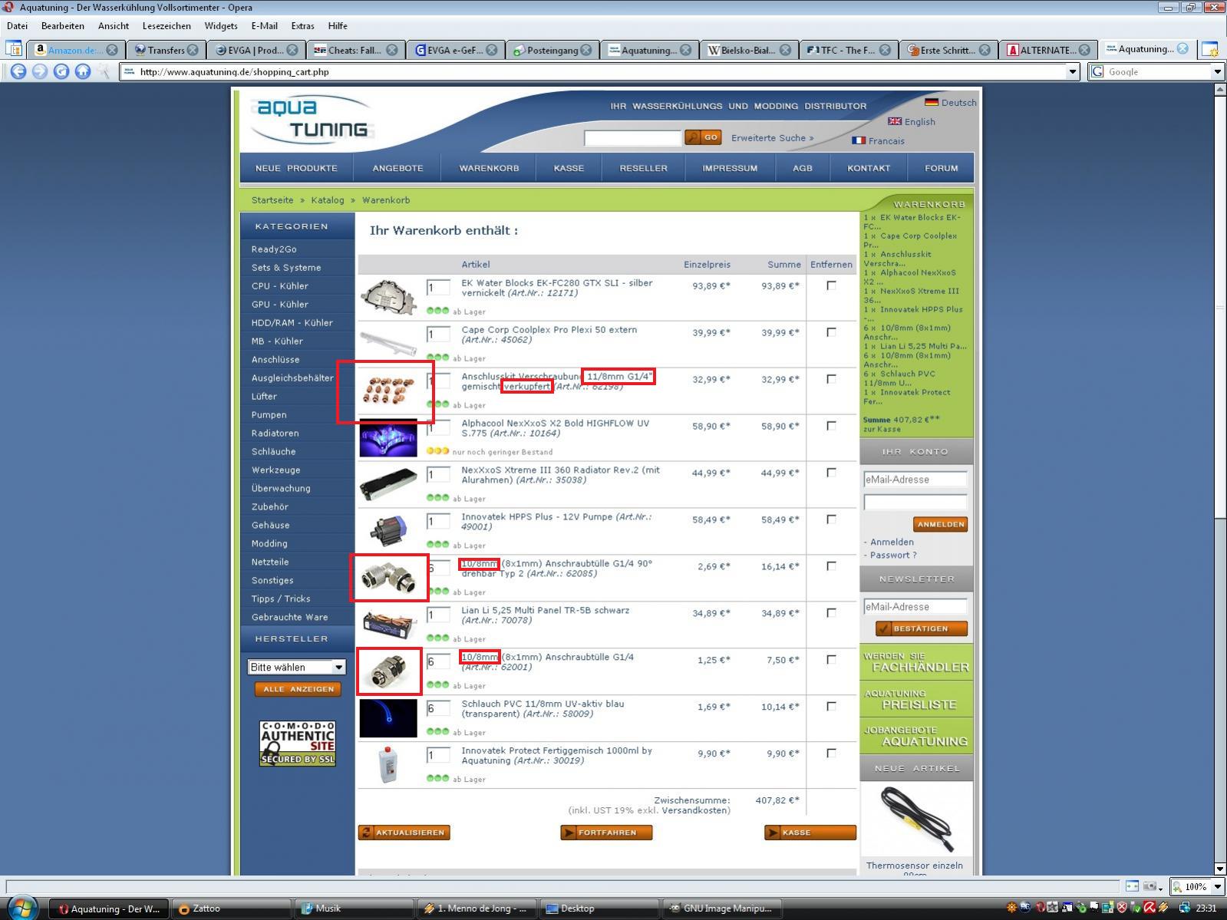This screenshot has width=1227, height=920.
Task: Check remove box for Innovatek HPPS Plus
Action: 831,519
